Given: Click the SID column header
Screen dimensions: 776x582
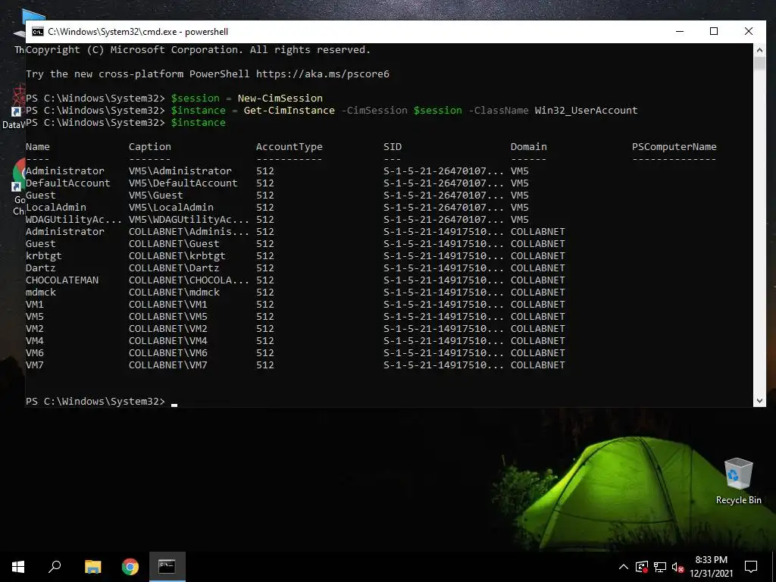Looking at the screenshot, I should coord(393,147).
